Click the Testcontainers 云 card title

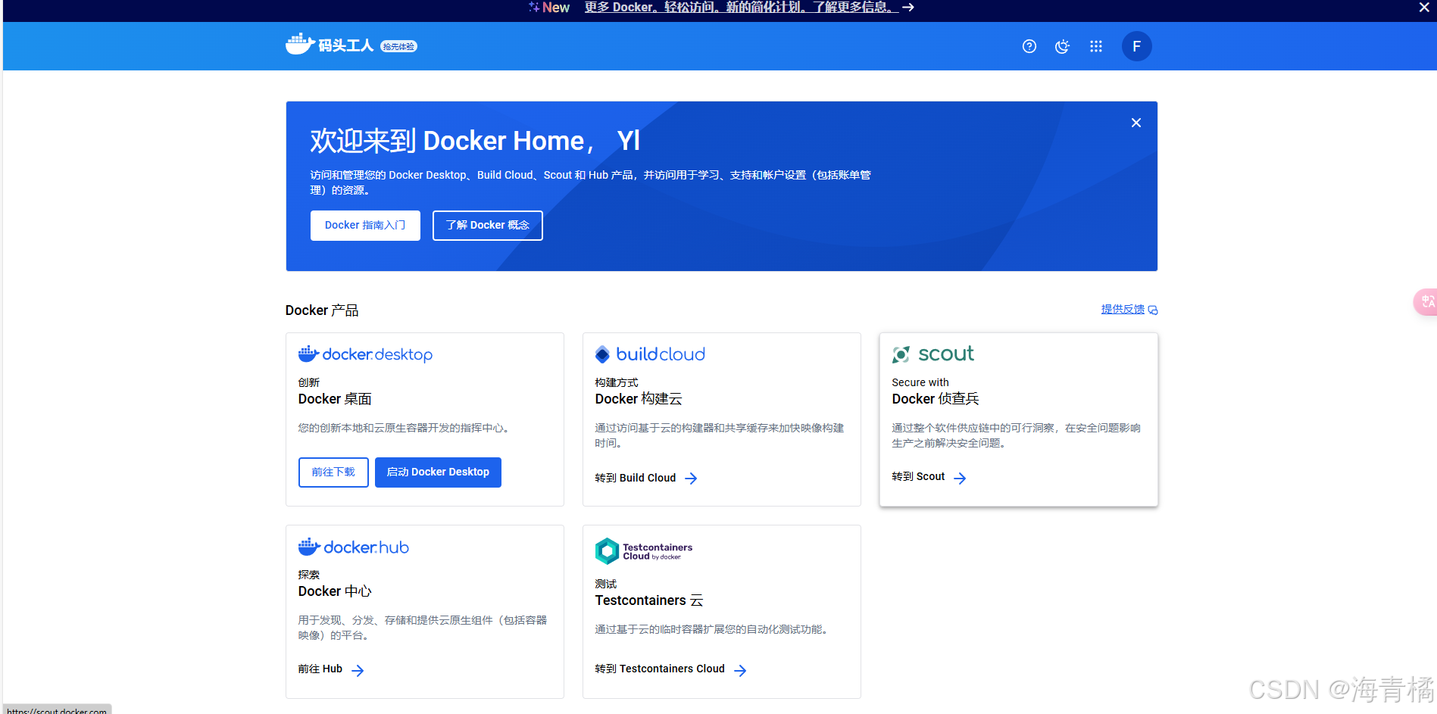649,600
